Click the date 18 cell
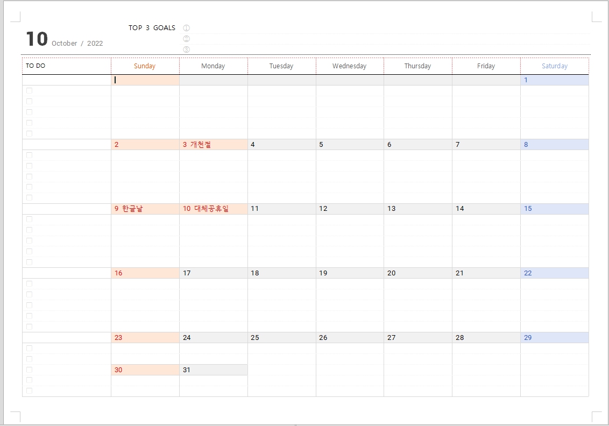 tap(281, 273)
